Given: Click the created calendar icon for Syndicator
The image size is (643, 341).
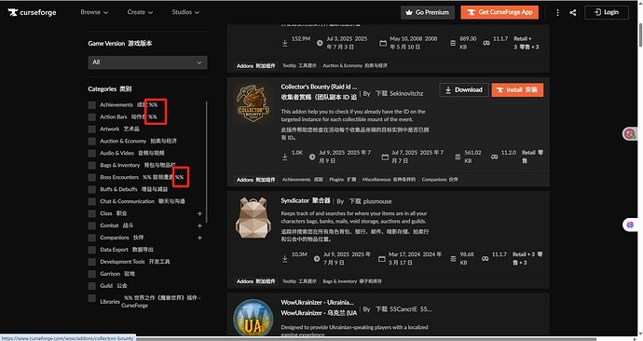Looking at the screenshot, I should coord(381,259).
